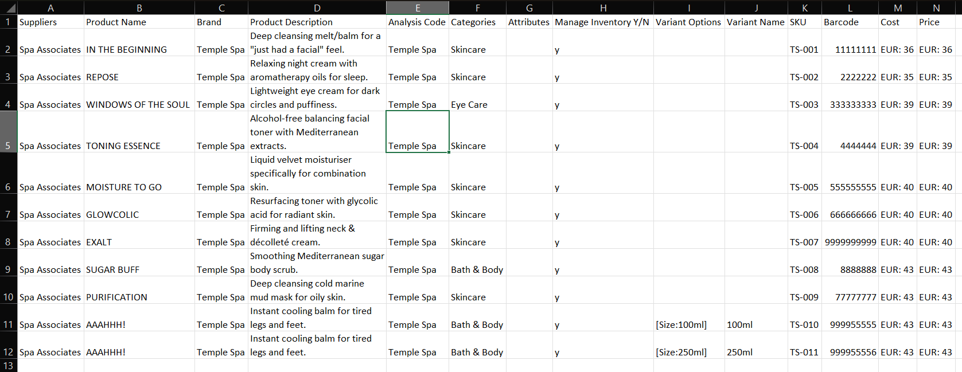The height and width of the screenshot is (372, 962).
Task: Click the 'Product Description' header cell
Action: (317, 22)
